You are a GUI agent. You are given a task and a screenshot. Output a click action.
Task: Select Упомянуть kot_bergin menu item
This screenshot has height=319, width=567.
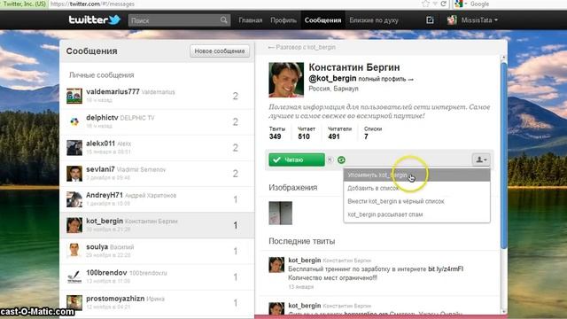[x=416, y=175]
